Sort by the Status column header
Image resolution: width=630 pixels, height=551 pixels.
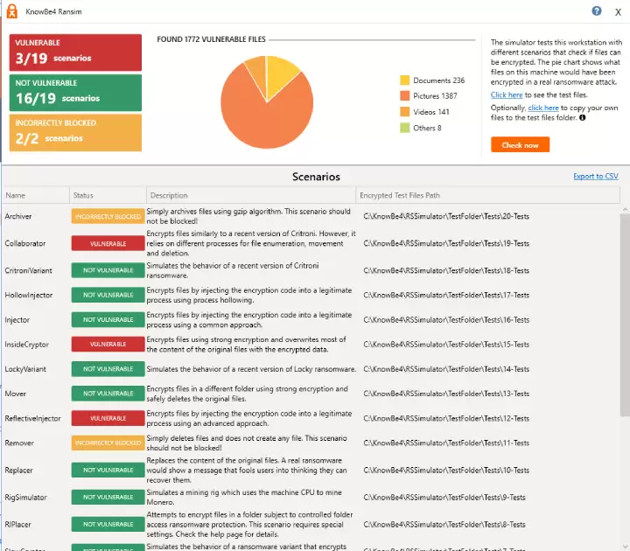[x=108, y=195]
